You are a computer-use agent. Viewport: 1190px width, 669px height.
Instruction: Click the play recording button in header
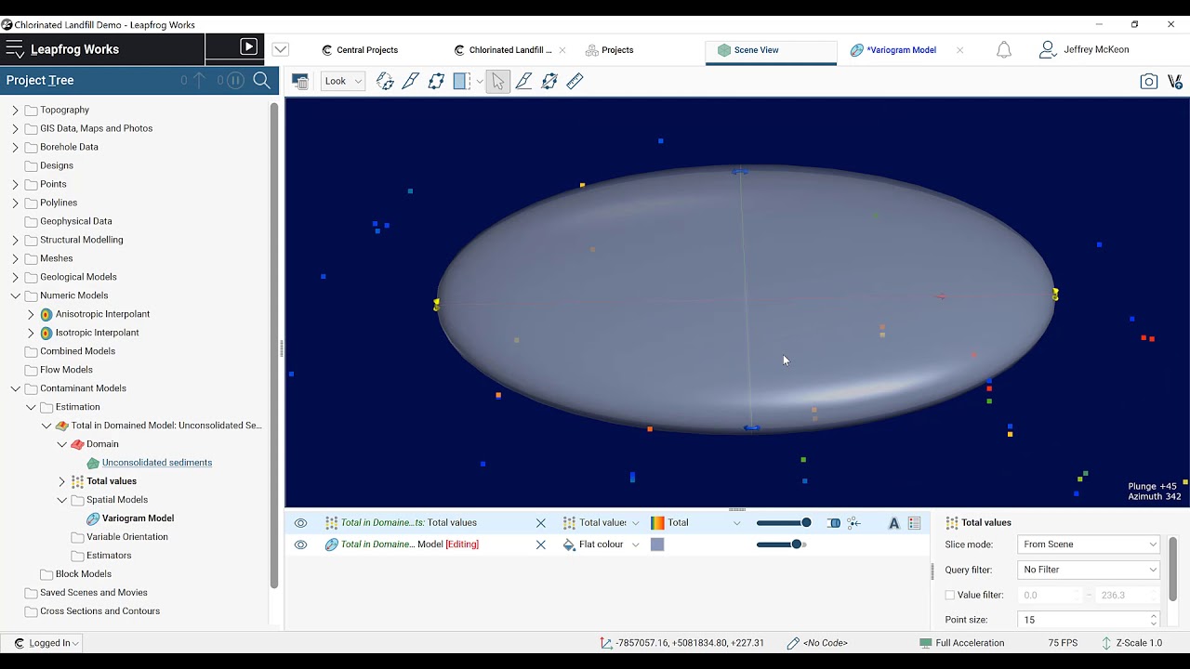(248, 46)
